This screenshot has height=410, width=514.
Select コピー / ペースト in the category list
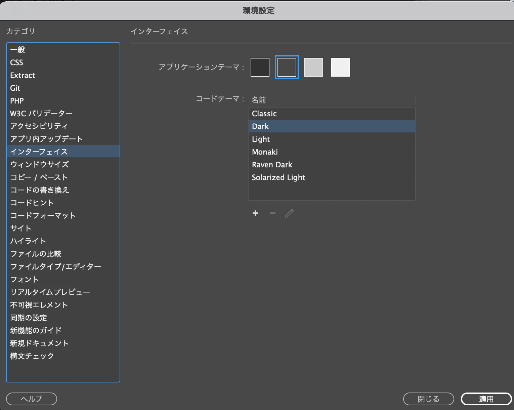63,177
